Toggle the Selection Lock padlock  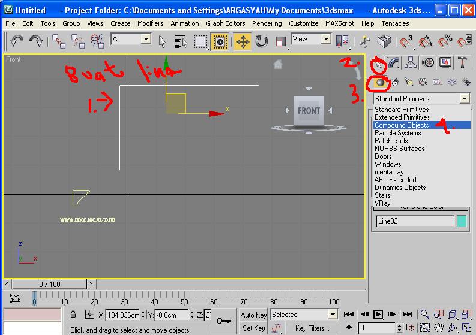click(73, 315)
